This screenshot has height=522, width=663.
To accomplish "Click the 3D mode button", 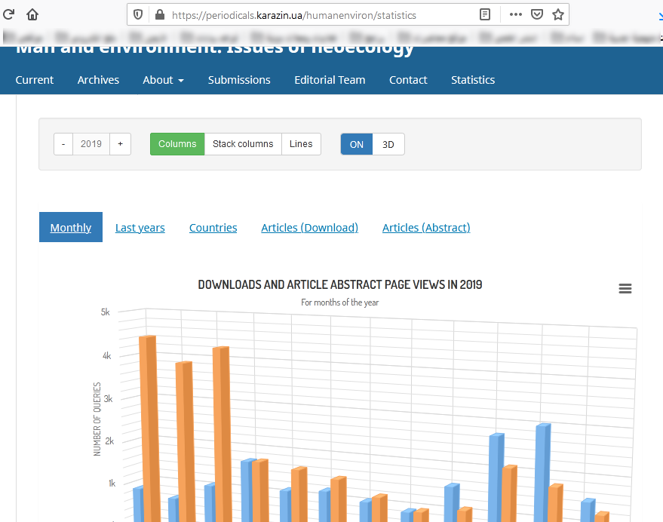I will pos(388,144).
